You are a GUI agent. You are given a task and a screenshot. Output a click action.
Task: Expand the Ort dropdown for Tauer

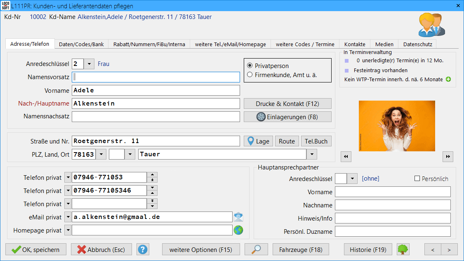click(x=312, y=154)
